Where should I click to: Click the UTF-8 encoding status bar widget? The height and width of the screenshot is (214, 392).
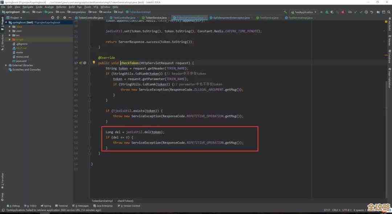(346, 210)
